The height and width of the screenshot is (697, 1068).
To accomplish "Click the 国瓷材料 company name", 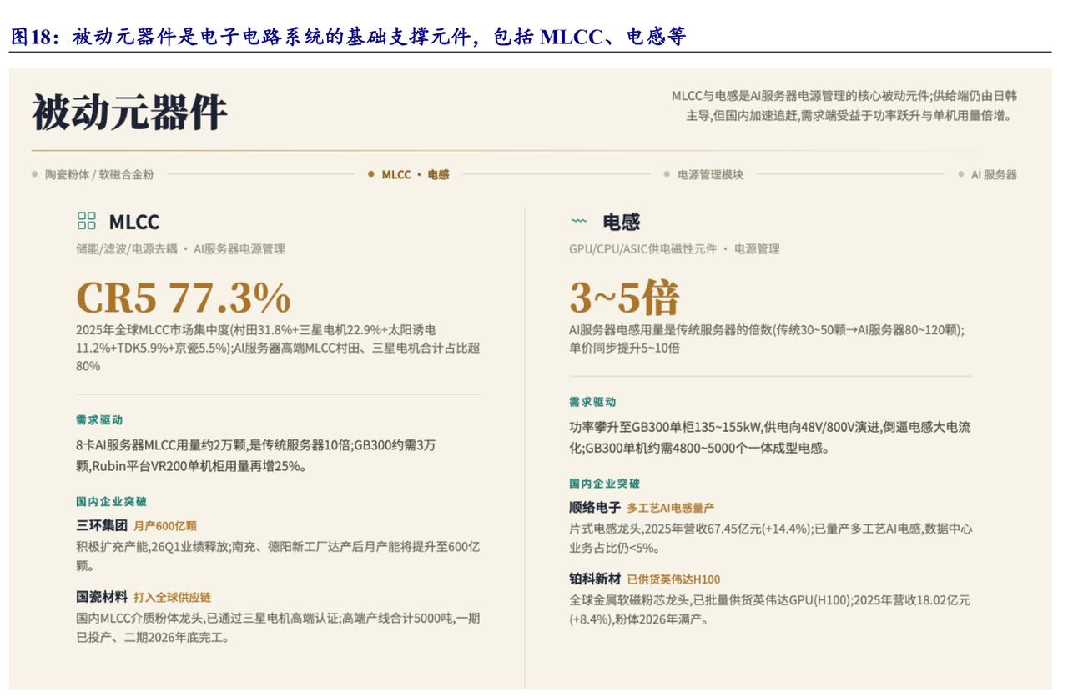I will coord(102,597).
